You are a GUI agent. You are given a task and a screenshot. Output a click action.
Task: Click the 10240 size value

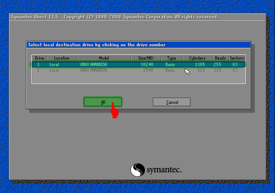(x=147, y=64)
